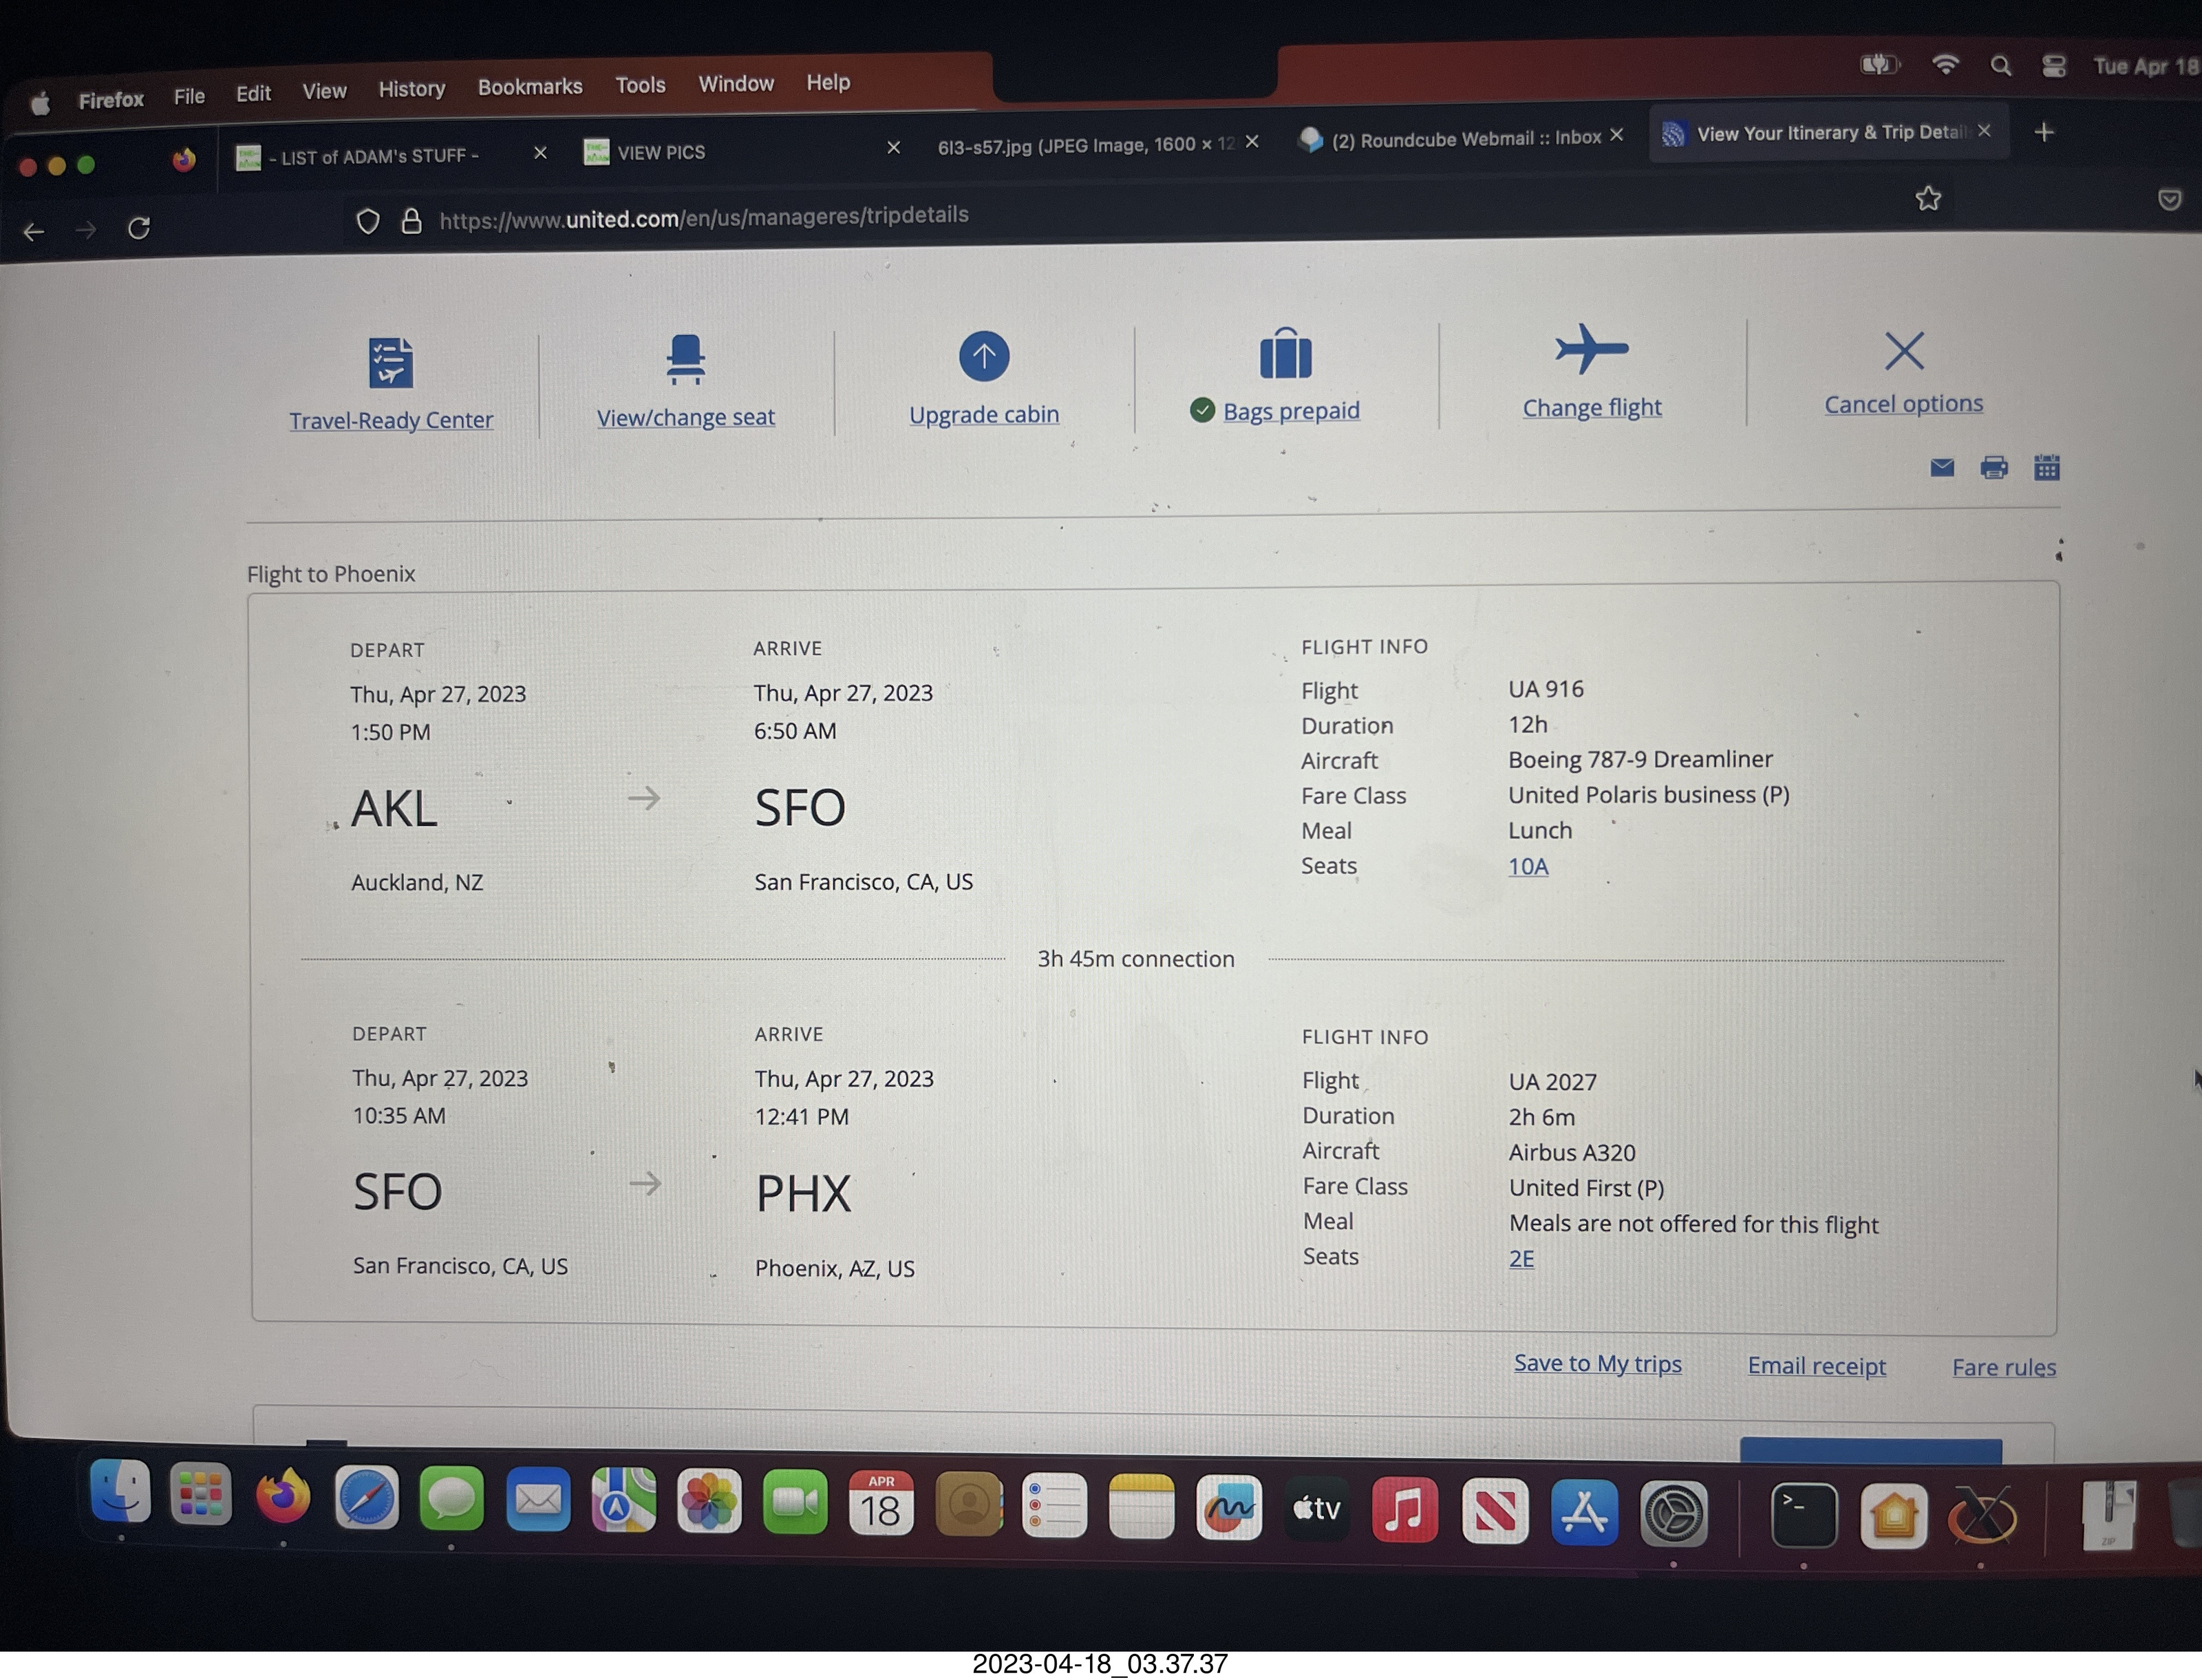This screenshot has height=1680, width=2202.
Task: Click the Cancel options X icon
Action: pyautogui.click(x=1903, y=351)
